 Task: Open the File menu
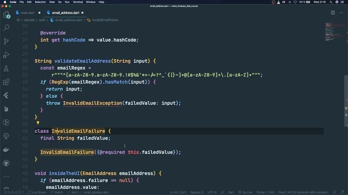pos(22,2)
